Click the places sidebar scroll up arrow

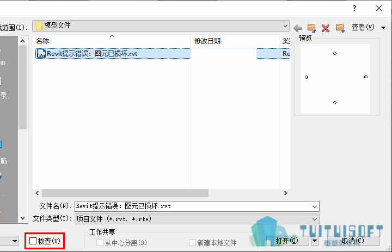pos(22,41)
